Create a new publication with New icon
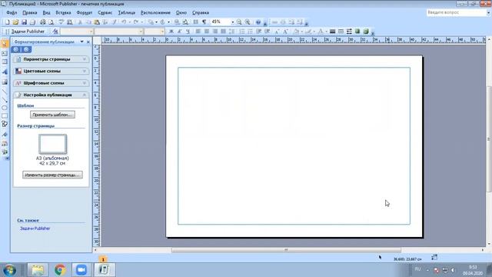The image size is (492, 277). click(x=7, y=22)
